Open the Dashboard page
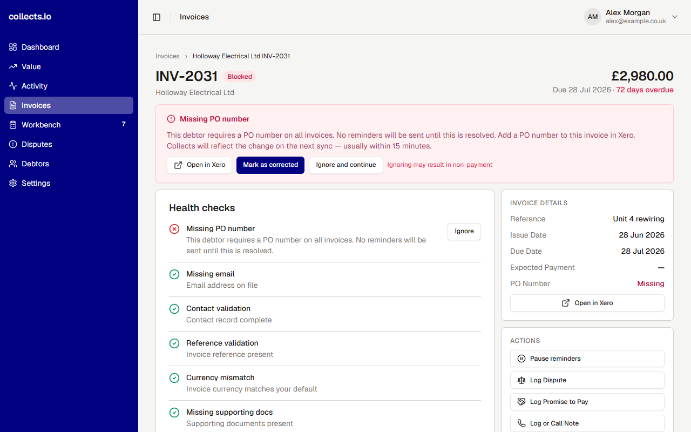Screen dimensions: 691x432 click(x=69, y=47)
